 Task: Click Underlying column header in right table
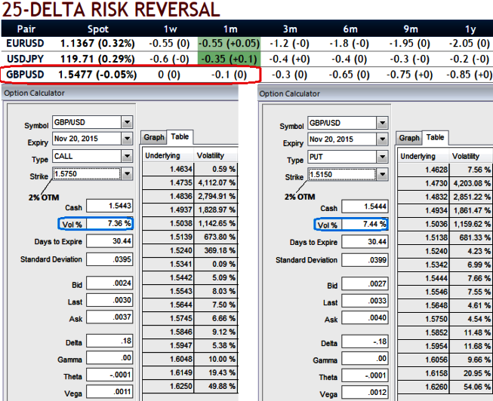point(424,156)
